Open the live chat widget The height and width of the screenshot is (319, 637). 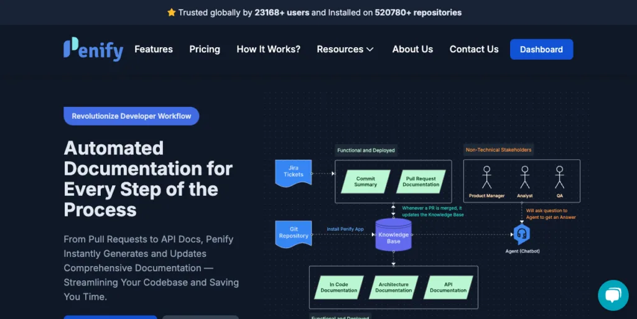click(x=613, y=295)
